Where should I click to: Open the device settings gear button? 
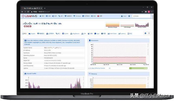coord(145,33)
